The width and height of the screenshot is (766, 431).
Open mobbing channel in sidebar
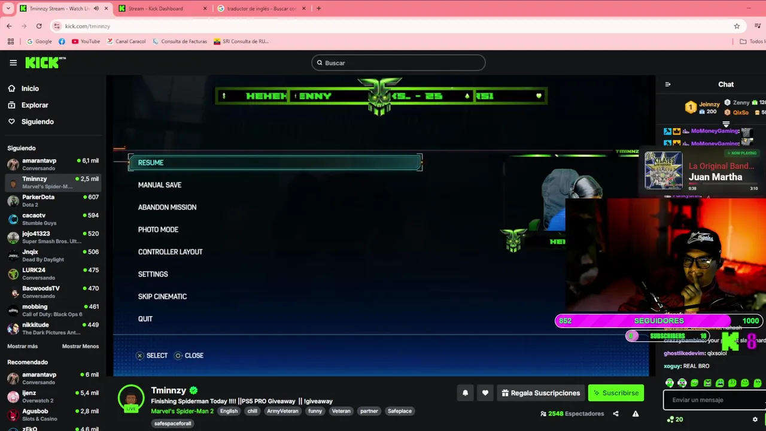[x=53, y=310]
